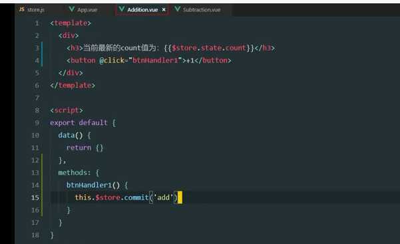Click the commit call on line 15
The width and height of the screenshot is (400, 244).
pos(136,197)
